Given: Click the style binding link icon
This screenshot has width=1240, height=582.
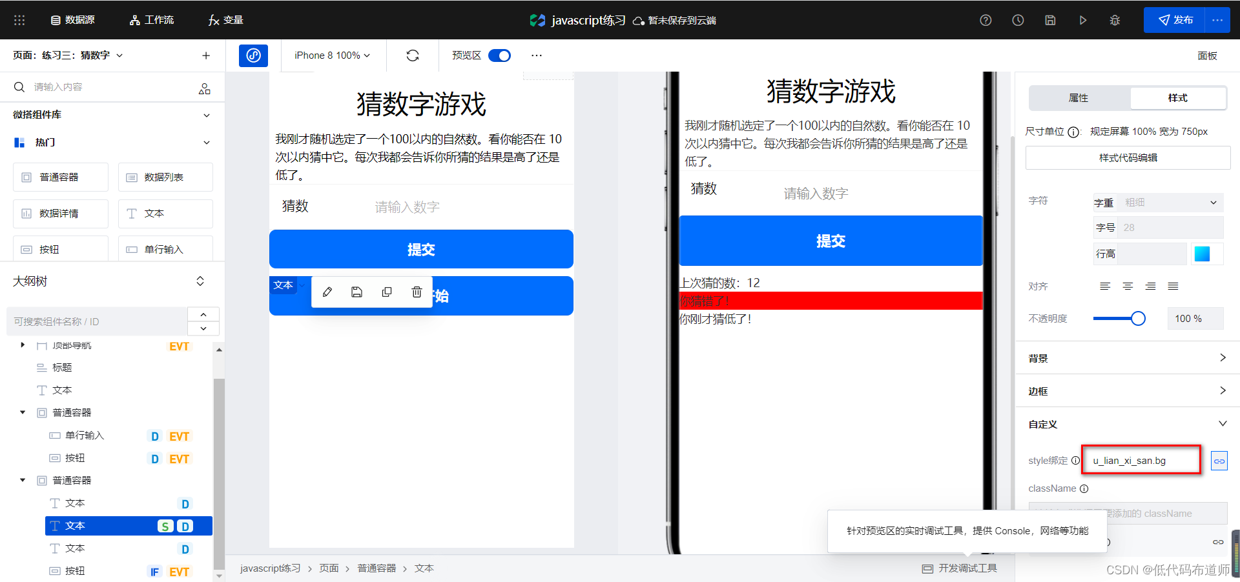Looking at the screenshot, I should click(1219, 461).
